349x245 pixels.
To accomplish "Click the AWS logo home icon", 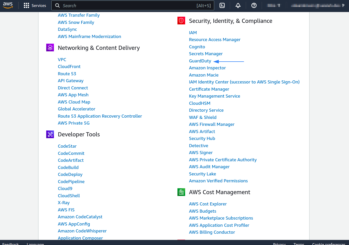I will coord(8,5).
